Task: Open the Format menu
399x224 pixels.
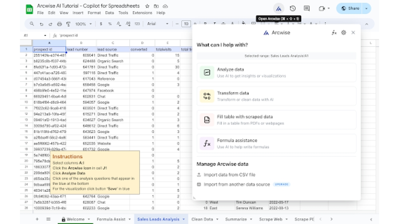Action: 94,13
